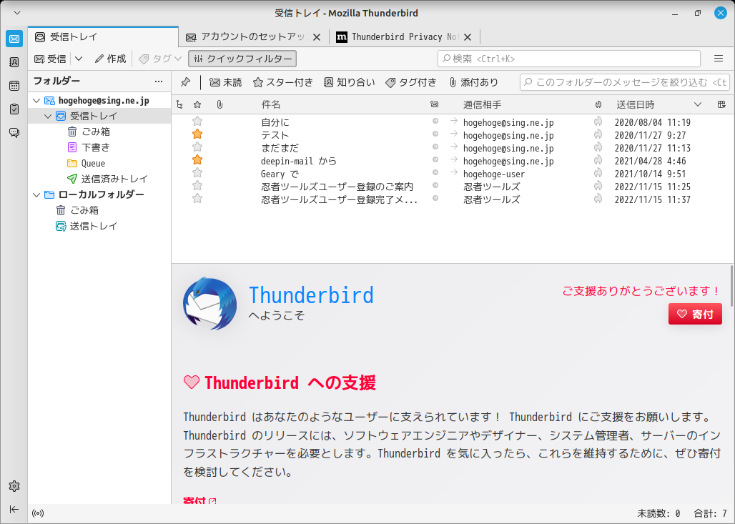Image resolution: width=735 pixels, height=524 pixels.
Task: Close the Thunderbird Privacy tab
Action: (x=468, y=37)
